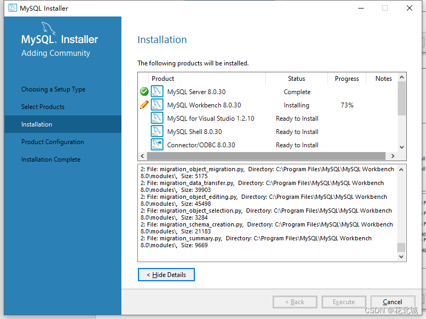The height and width of the screenshot is (319, 426).
Task: Click the migration_object_selection.py log line
Action: click(266, 214)
